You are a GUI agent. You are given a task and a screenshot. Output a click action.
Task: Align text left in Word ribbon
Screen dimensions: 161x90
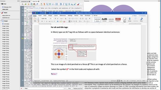click(x=69, y=21)
